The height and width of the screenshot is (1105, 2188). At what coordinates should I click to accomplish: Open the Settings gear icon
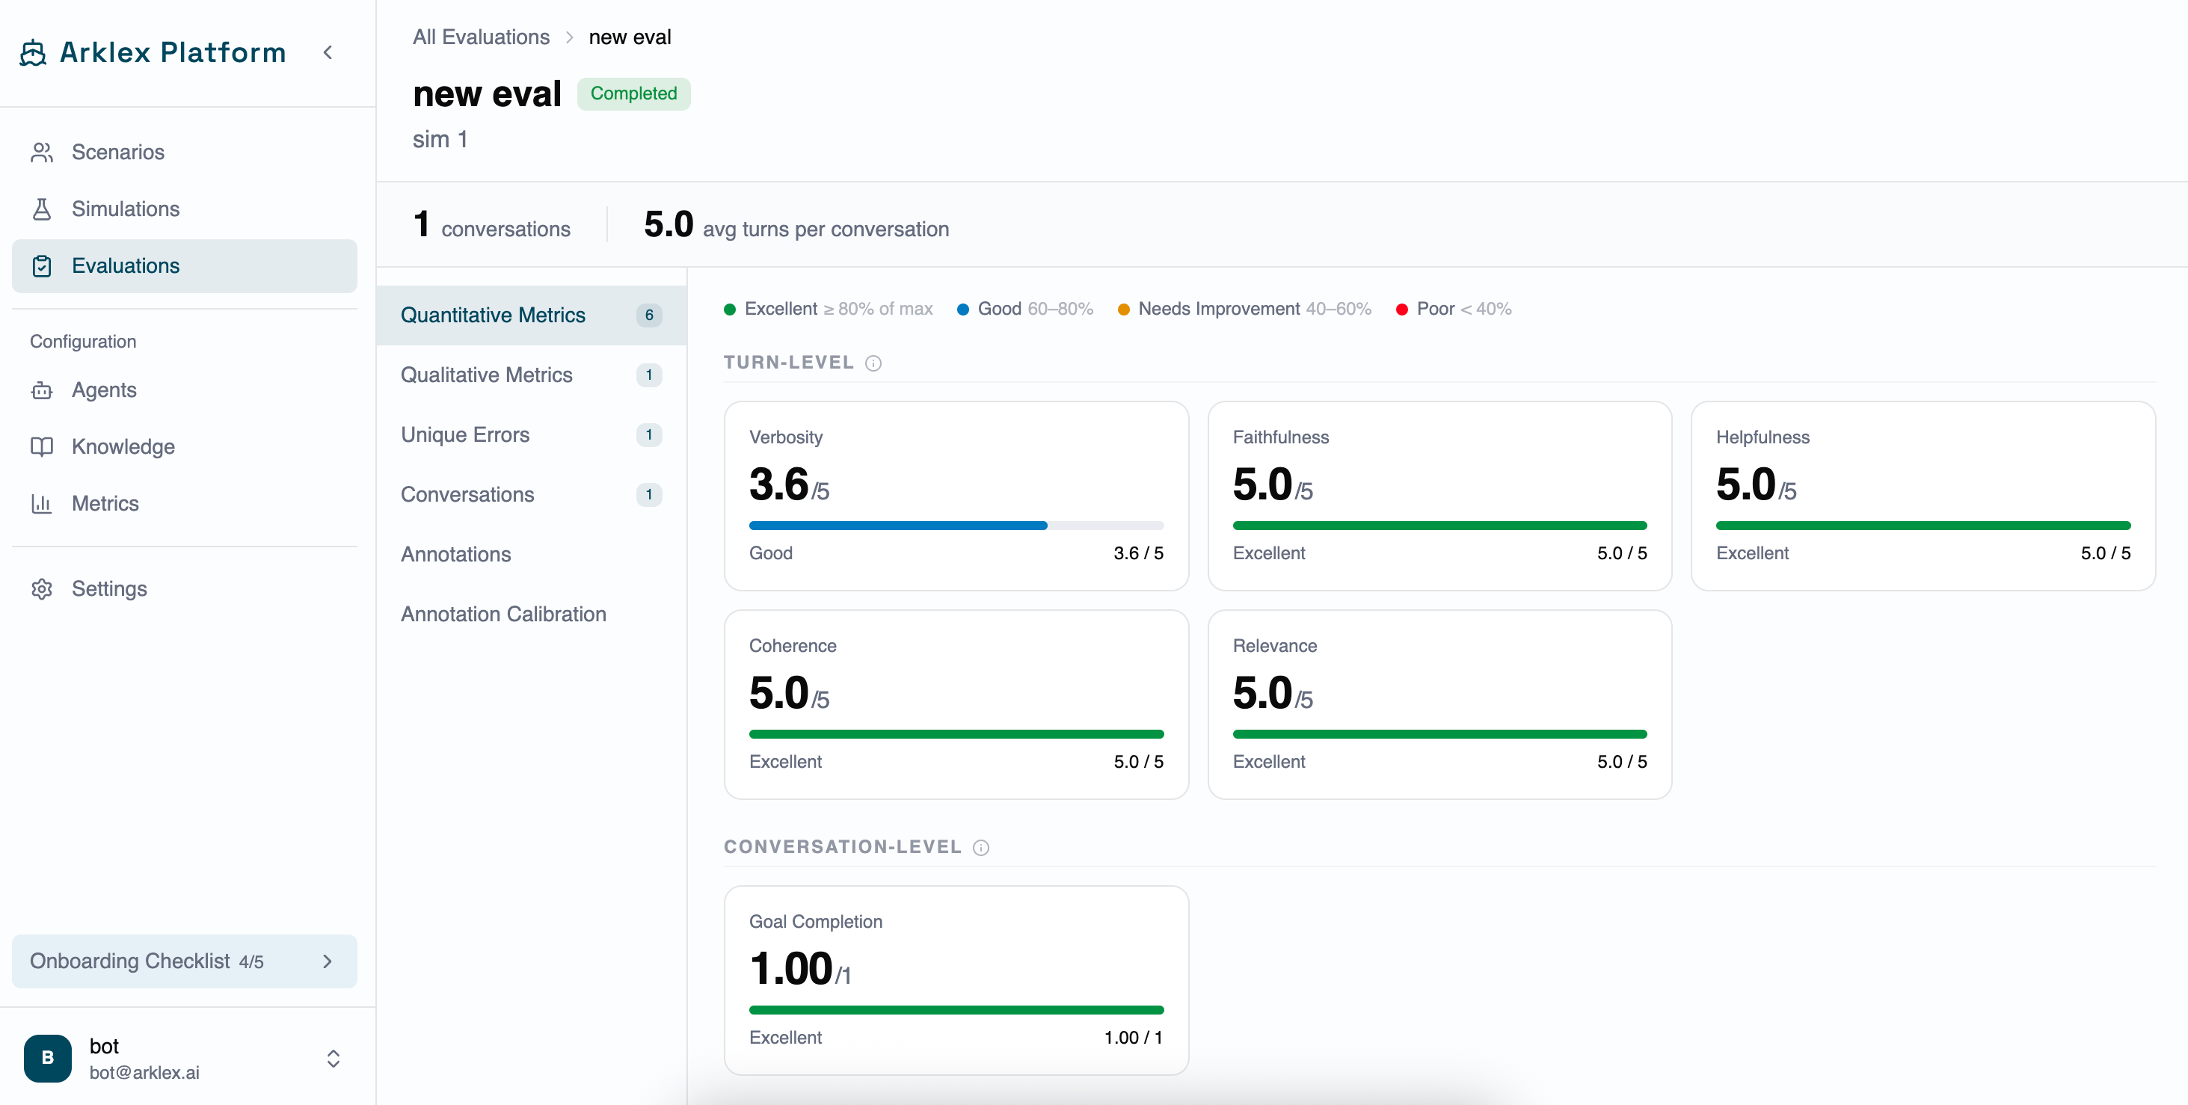click(42, 588)
